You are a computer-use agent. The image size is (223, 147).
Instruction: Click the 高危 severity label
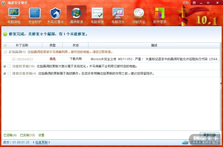click(x=52, y=59)
